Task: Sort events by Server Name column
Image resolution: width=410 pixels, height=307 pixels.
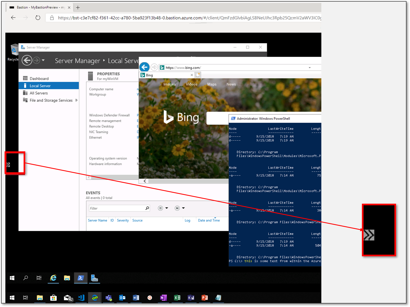Action: pos(98,220)
